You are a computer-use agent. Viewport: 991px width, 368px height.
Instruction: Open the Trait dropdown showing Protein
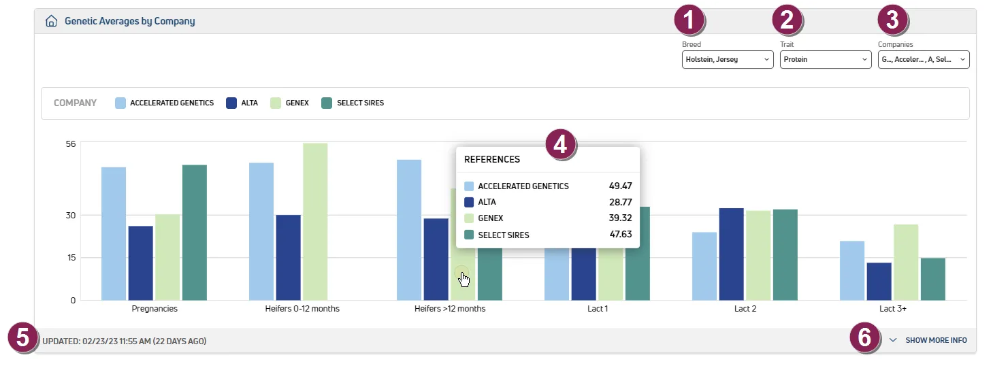826,60
